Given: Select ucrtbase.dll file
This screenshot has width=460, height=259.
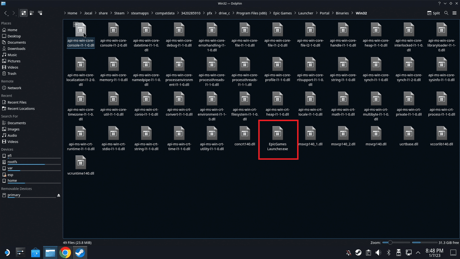Looking at the screenshot, I should (x=409, y=137).
